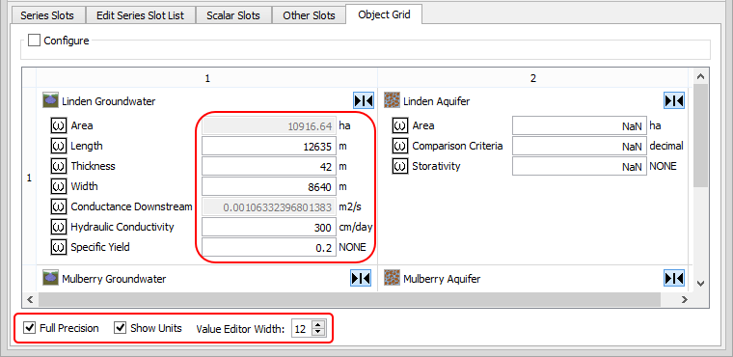Screen dimensions: 733x357
Task: Click the Length value field showing 12635
Action: 269,146
